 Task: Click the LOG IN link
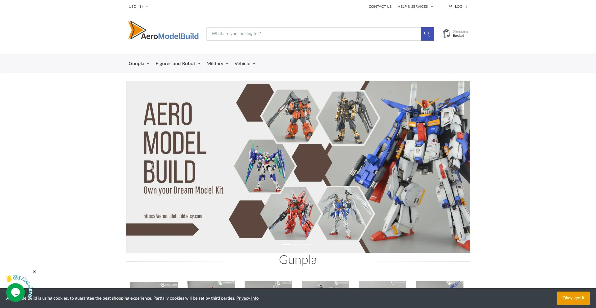461,6
